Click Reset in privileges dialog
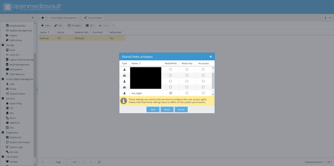The width and height of the screenshot is (334, 166). click(x=167, y=109)
